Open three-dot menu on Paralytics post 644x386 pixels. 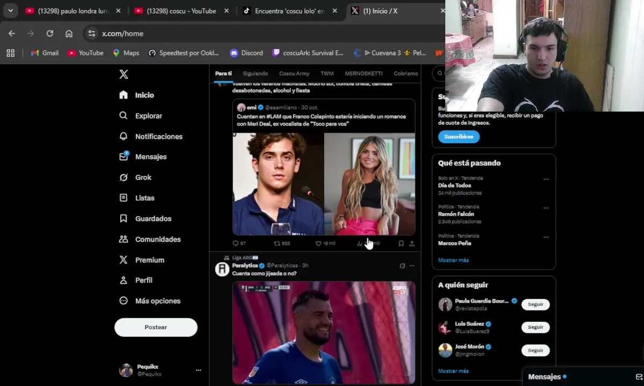click(412, 266)
